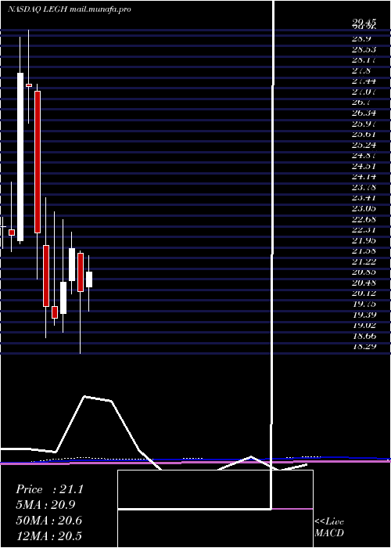
Task: Click the 18.66 price axis label
Action: click(x=364, y=336)
